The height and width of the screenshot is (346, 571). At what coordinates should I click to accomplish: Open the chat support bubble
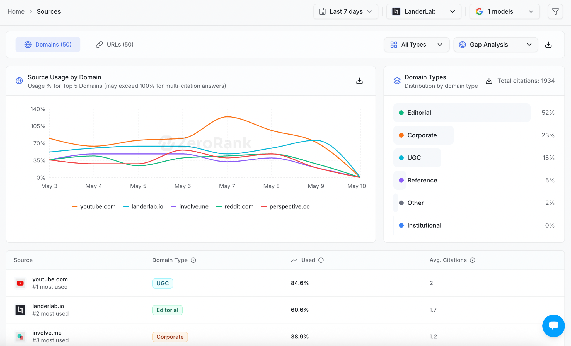pos(553,325)
